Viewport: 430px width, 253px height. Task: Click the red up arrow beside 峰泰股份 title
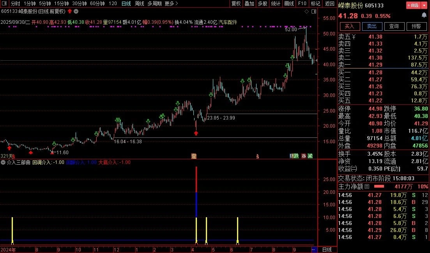[70, 11]
